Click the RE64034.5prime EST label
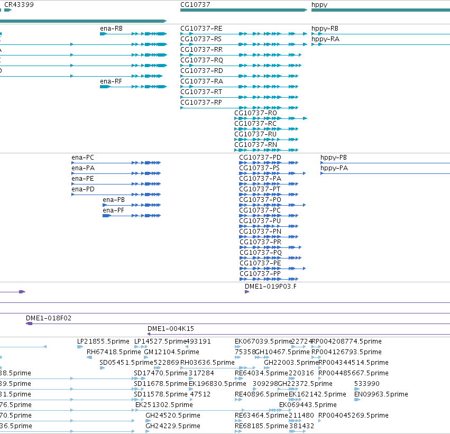This screenshot has width=450, height=434. point(261,373)
